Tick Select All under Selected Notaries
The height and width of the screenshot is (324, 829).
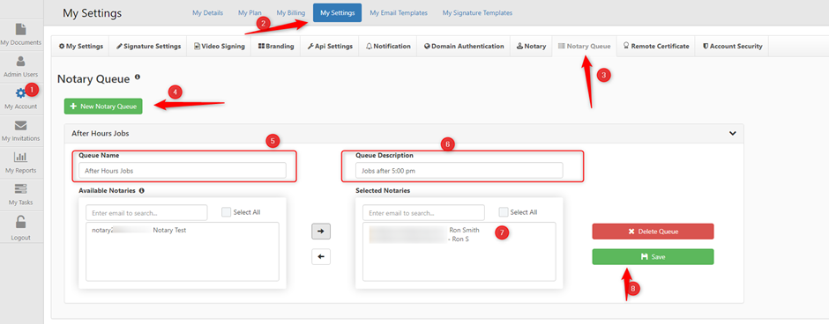[504, 212]
